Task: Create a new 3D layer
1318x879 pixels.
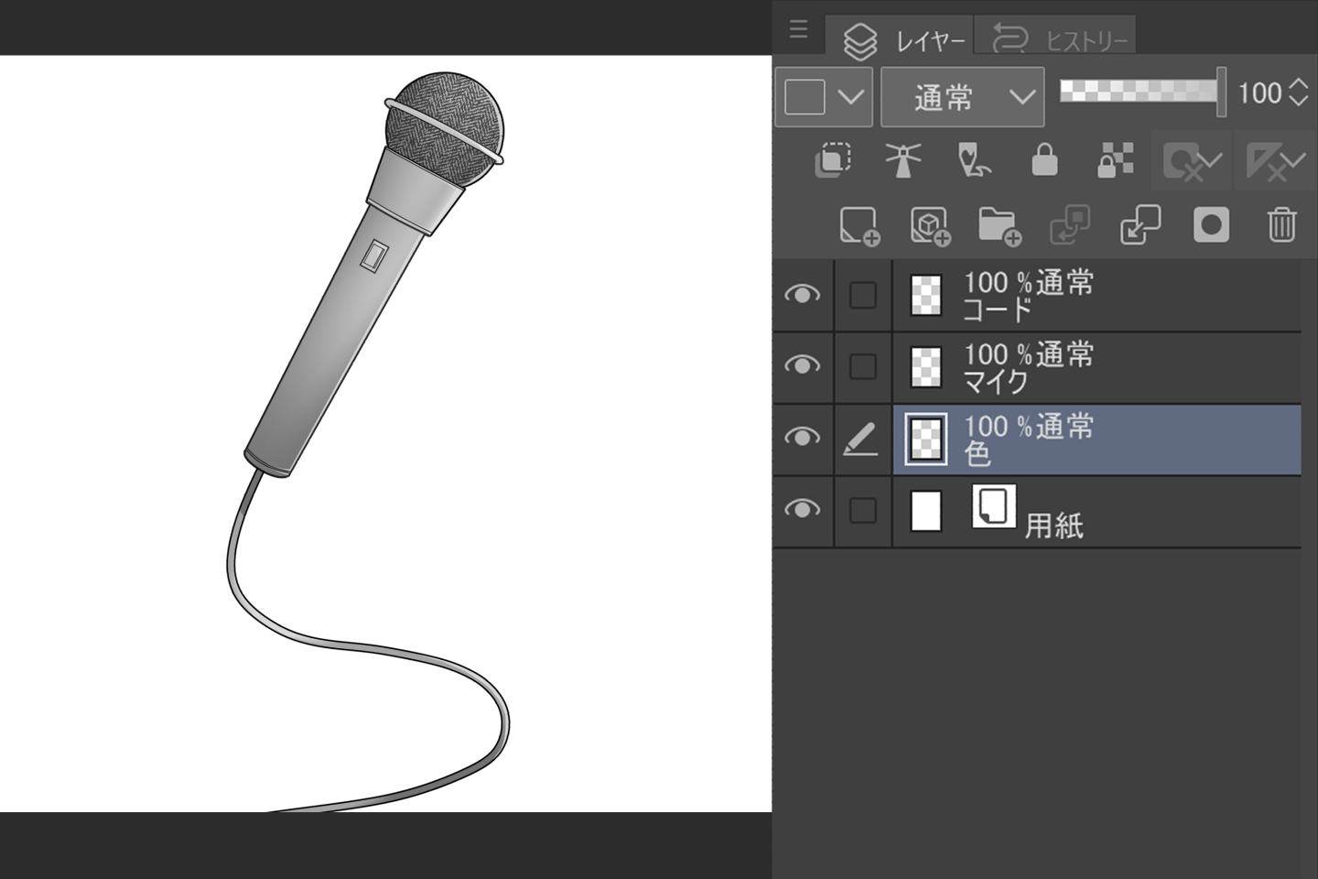Action: pyautogui.click(x=929, y=225)
